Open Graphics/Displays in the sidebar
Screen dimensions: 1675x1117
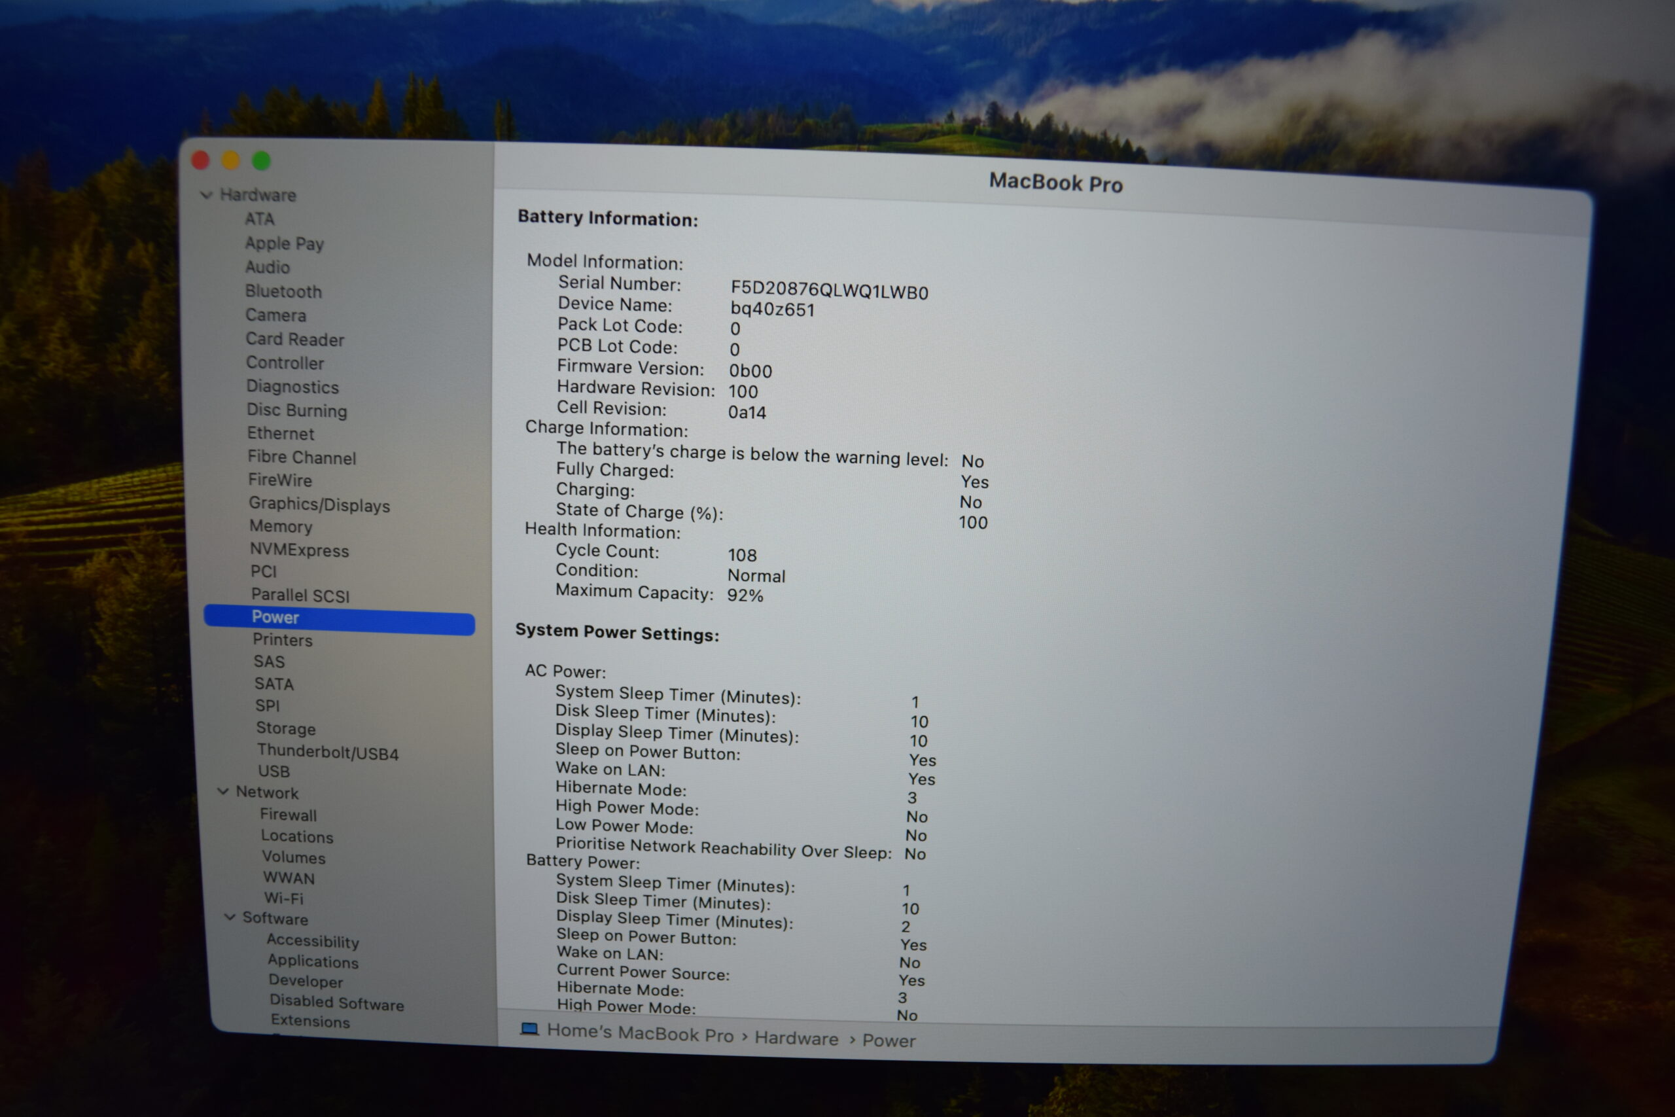pos(319,505)
